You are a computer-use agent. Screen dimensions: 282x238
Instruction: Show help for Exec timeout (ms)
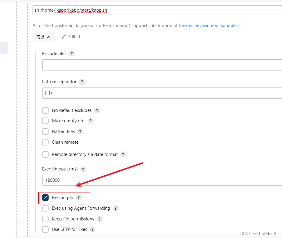pyautogui.click(x=83, y=169)
